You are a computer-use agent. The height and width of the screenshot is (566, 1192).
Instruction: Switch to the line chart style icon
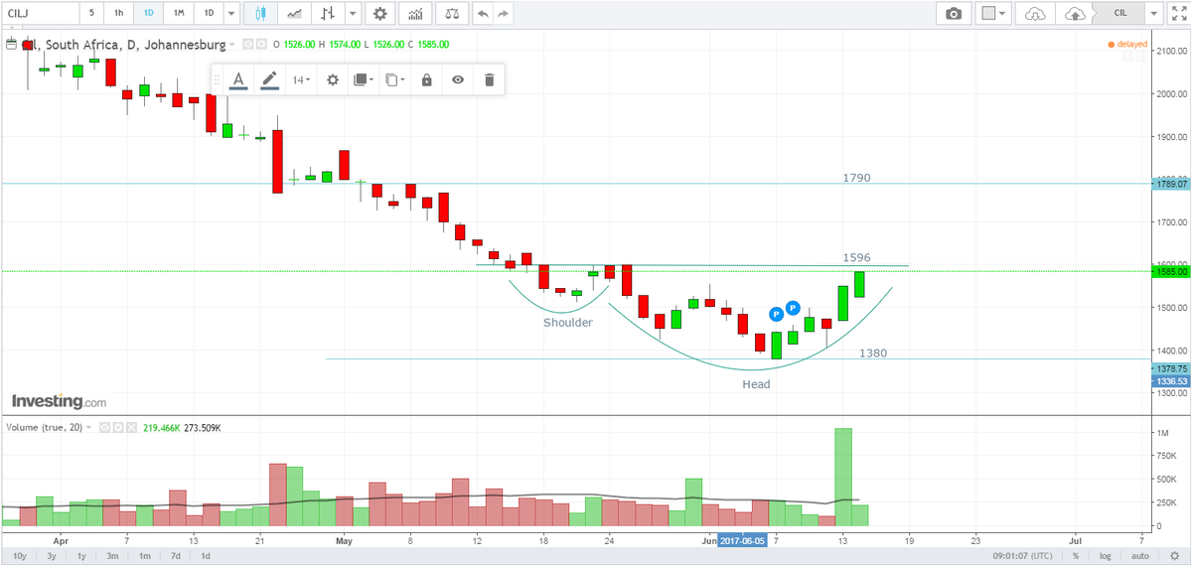[x=294, y=14]
